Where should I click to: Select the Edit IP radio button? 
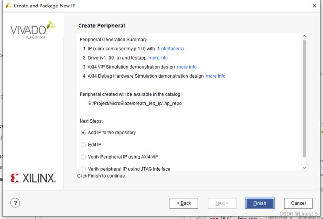click(x=83, y=145)
